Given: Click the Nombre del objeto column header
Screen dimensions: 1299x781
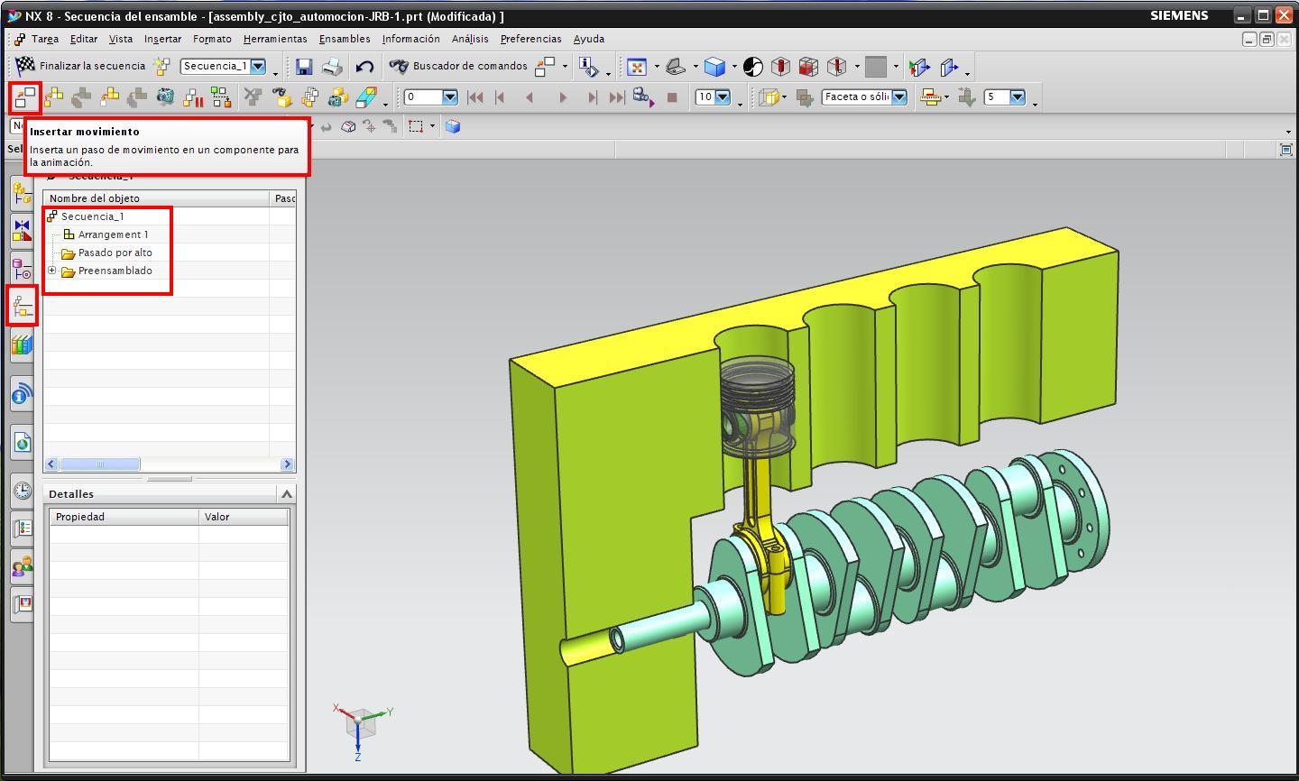Looking at the screenshot, I should (x=156, y=198).
